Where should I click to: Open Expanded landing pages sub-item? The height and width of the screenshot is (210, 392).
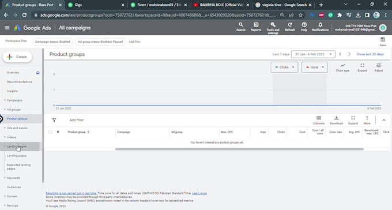tap(19, 167)
